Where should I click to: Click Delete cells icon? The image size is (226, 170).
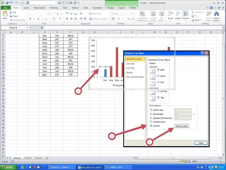tap(178, 14)
